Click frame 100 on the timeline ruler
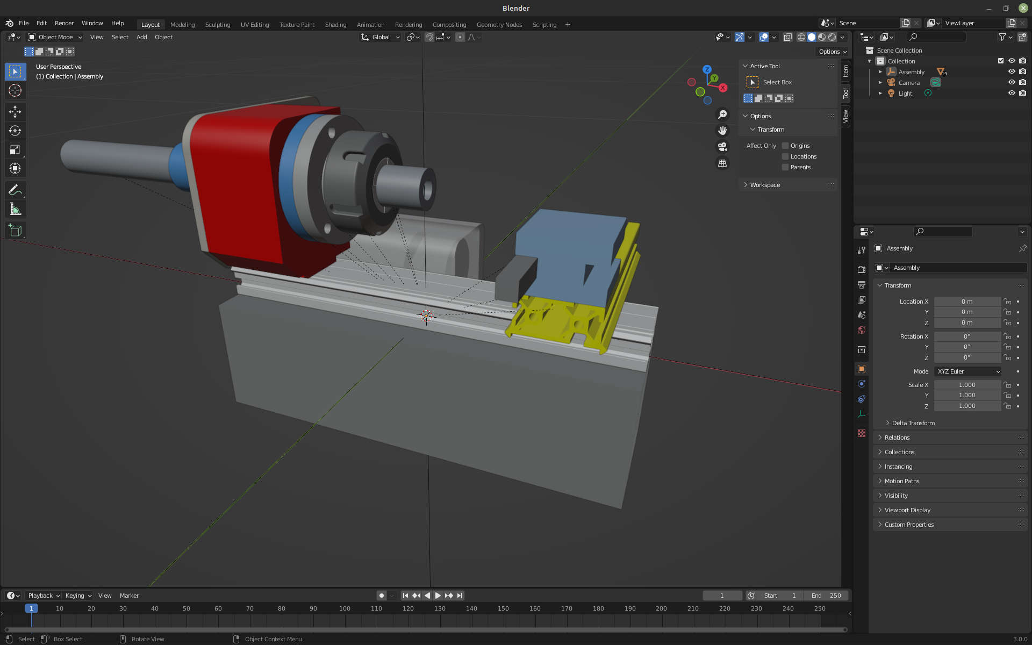 tap(345, 608)
